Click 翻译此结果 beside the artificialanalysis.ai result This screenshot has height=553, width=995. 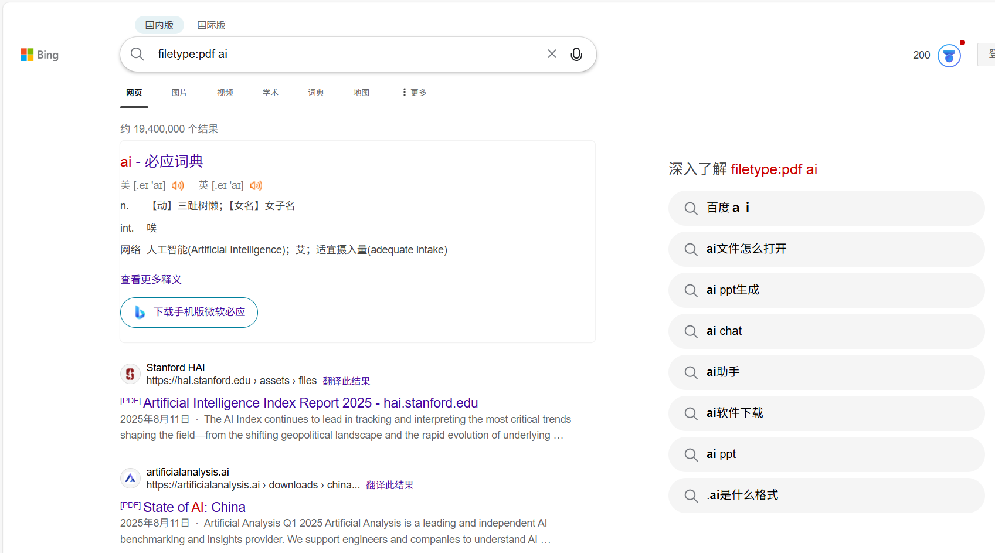point(390,485)
